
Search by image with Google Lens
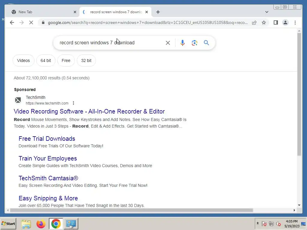pos(194,43)
